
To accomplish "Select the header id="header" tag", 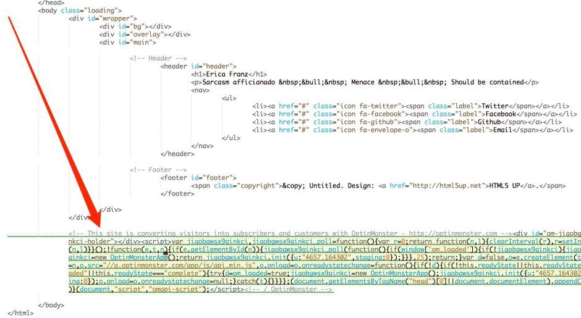I will [198, 66].
